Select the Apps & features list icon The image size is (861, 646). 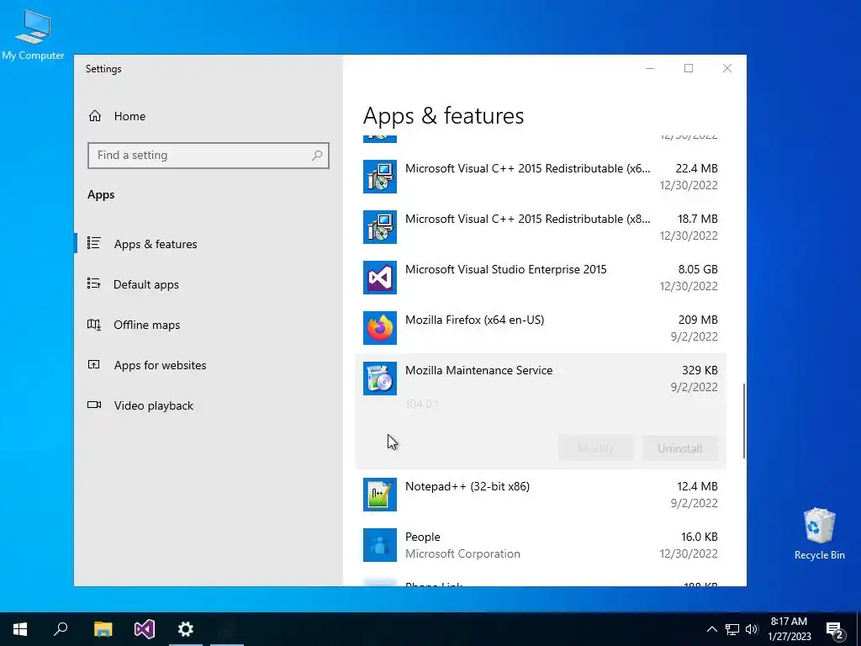click(x=94, y=243)
